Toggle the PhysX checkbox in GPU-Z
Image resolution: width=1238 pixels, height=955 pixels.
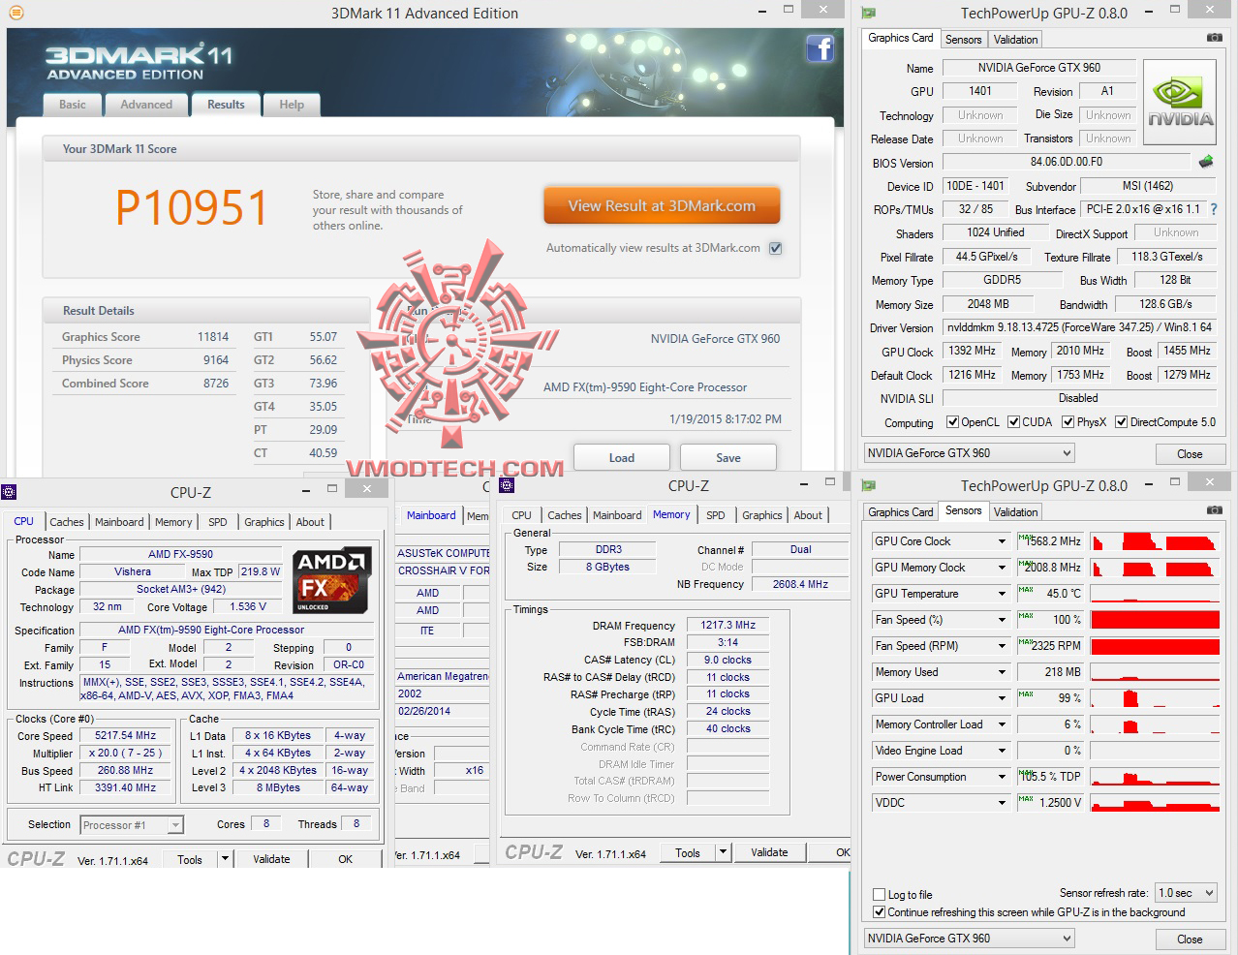(x=1068, y=422)
